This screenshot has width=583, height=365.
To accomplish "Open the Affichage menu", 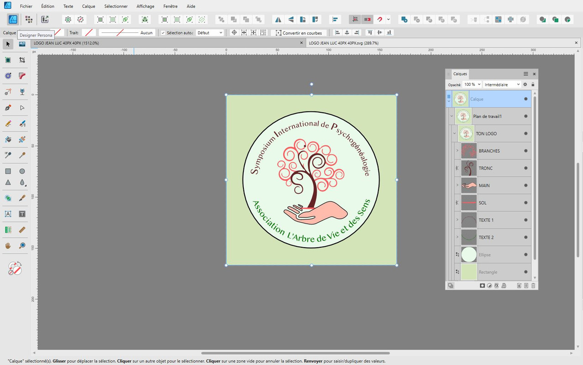I will tap(145, 6).
